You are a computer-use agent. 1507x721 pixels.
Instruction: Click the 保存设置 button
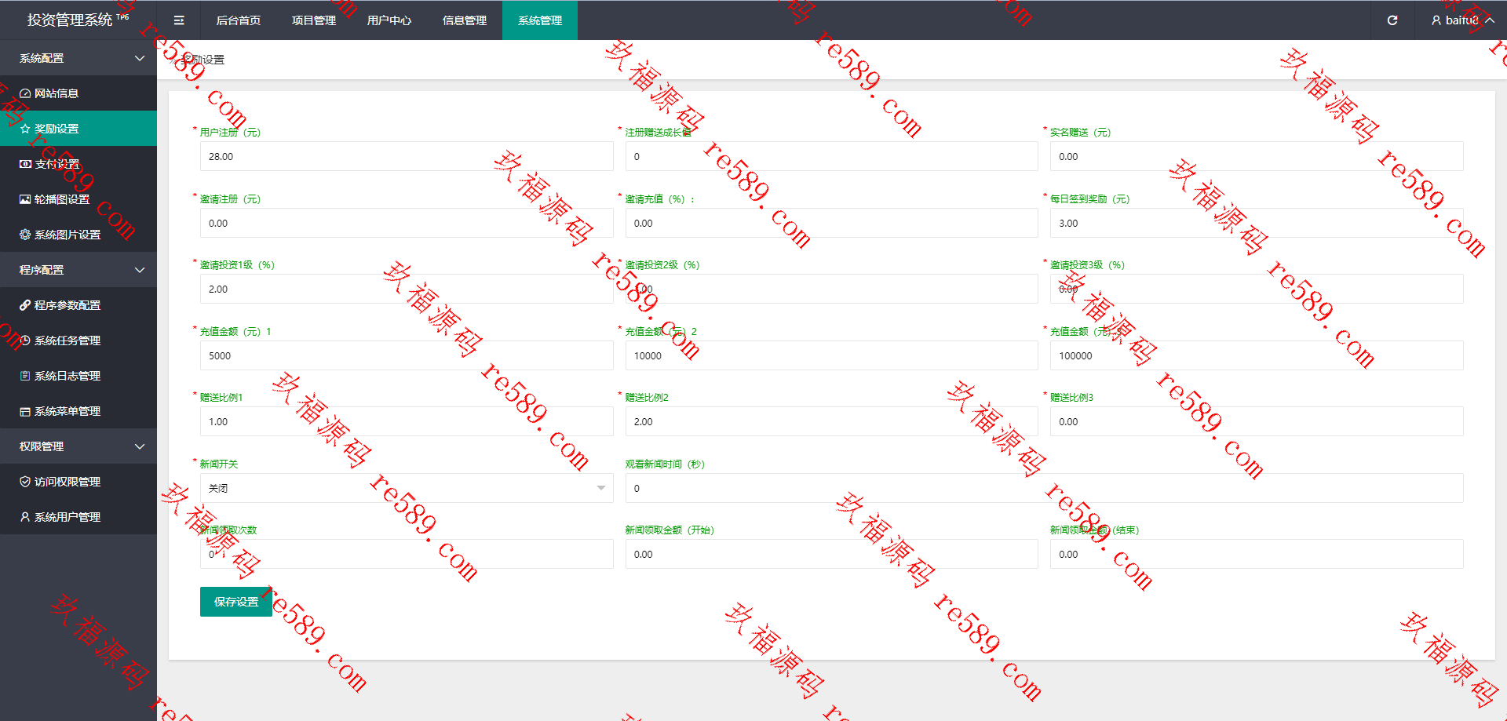[236, 602]
